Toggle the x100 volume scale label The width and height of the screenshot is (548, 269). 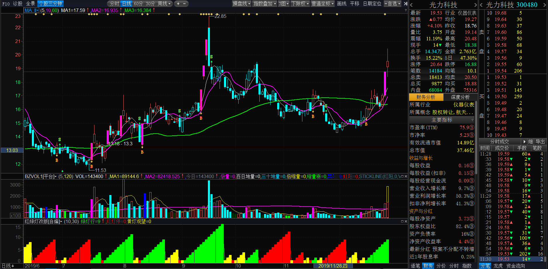15,215
